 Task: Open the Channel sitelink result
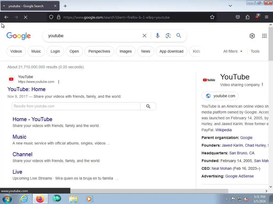click(22, 154)
